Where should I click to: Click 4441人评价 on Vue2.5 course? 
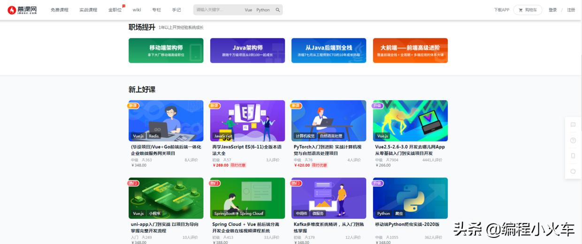click(x=432, y=160)
